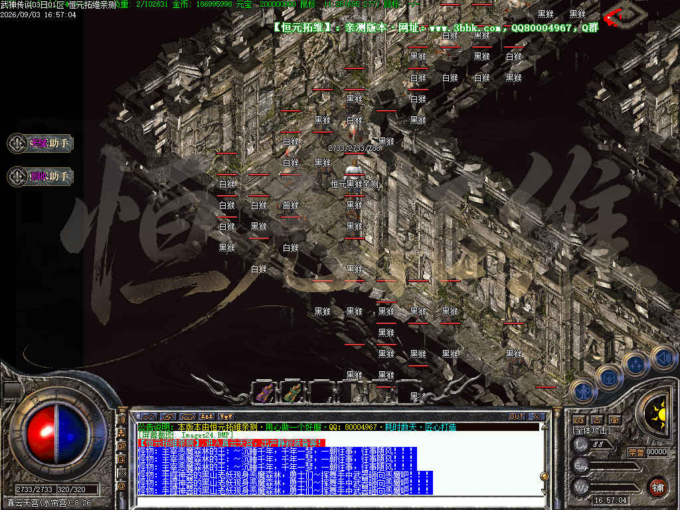This screenshot has width=680, height=510.
Task: Use the orange-green item in quick slot 2
Action: click(293, 392)
